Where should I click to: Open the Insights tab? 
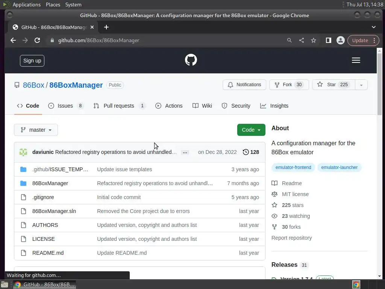[274, 106]
